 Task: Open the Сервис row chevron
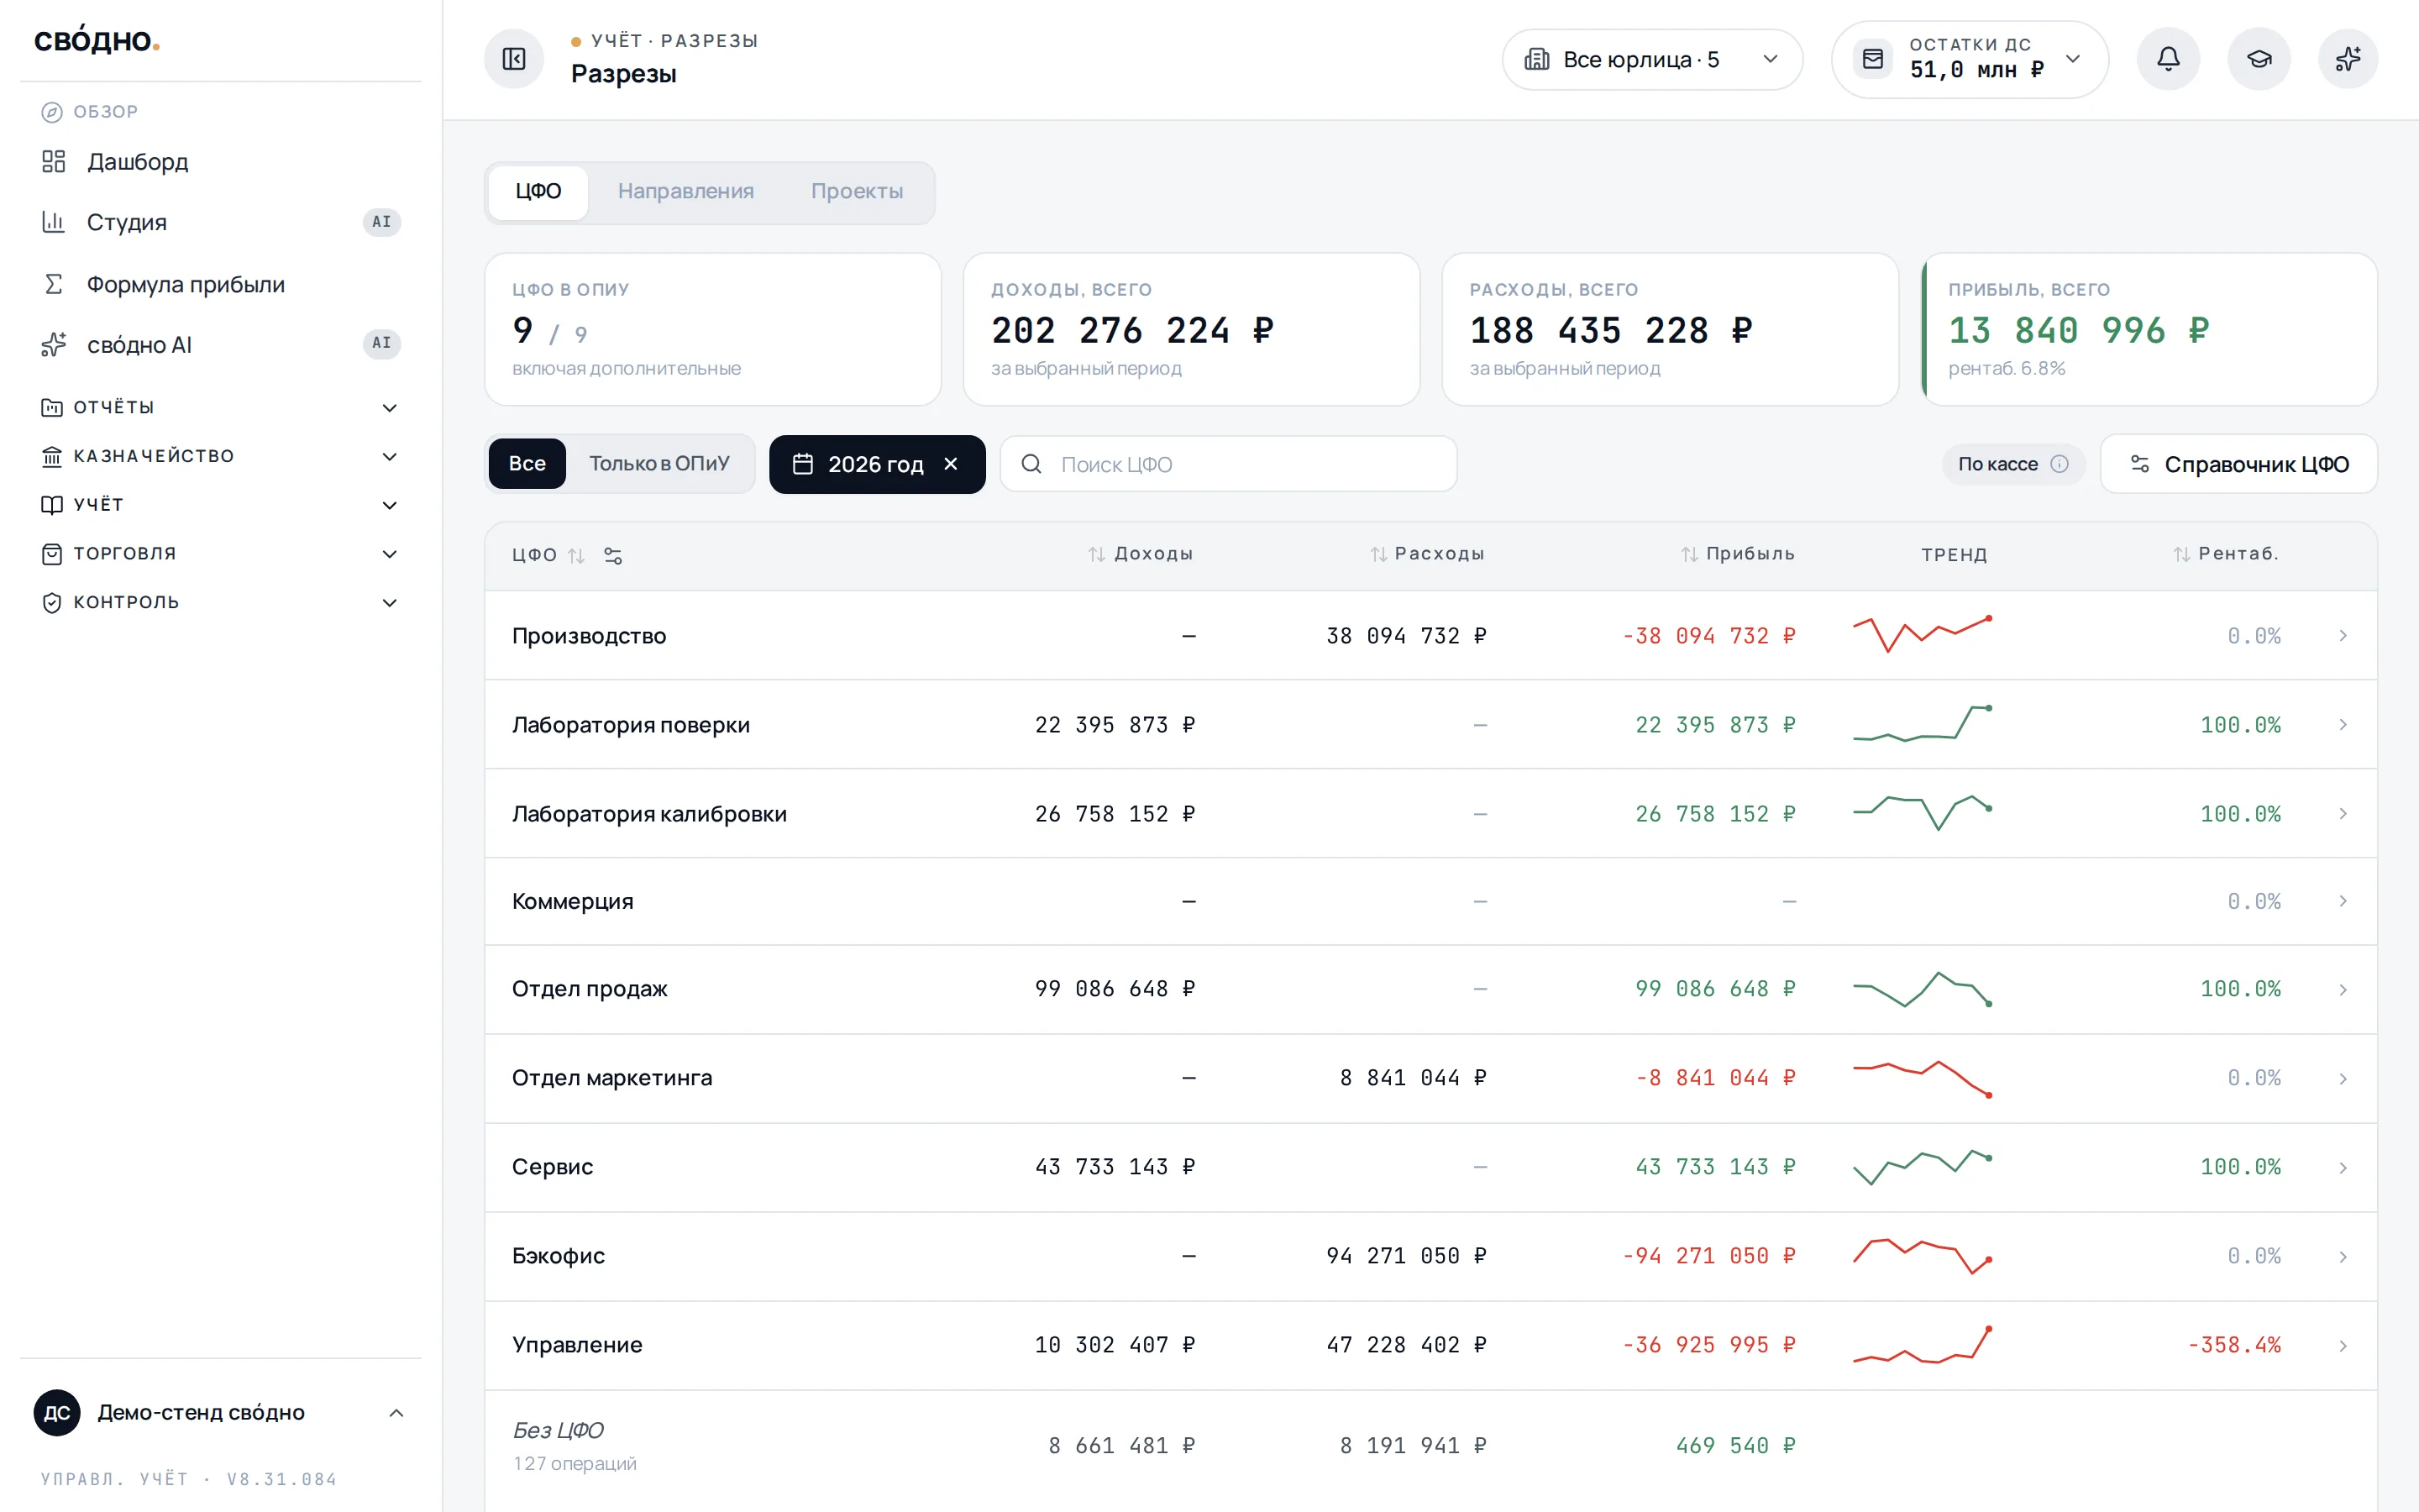pyautogui.click(x=2343, y=1168)
